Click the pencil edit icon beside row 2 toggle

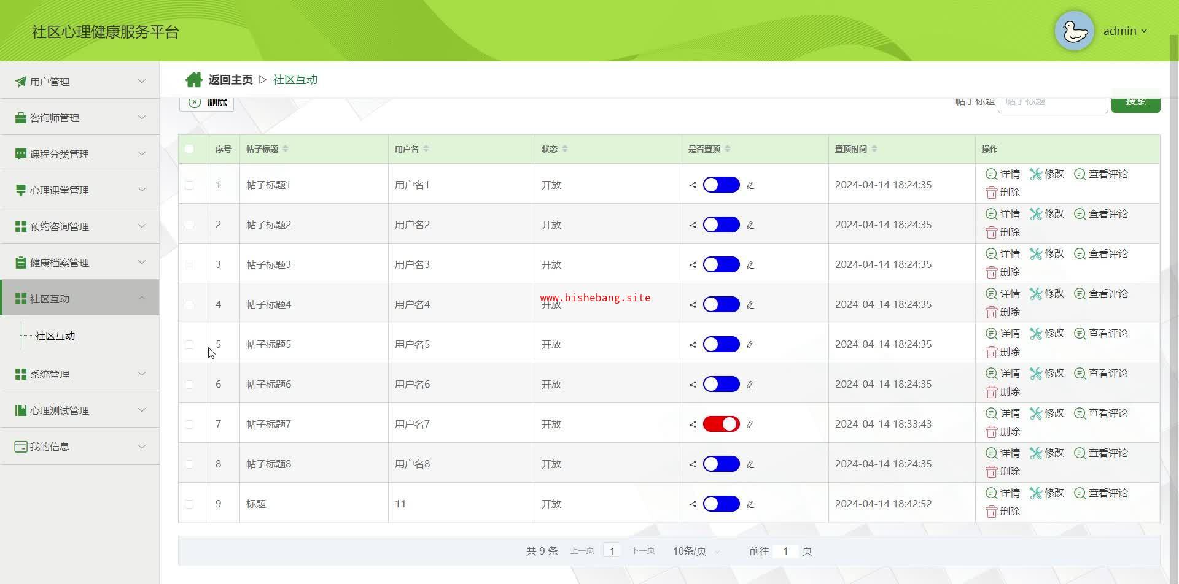coord(750,225)
